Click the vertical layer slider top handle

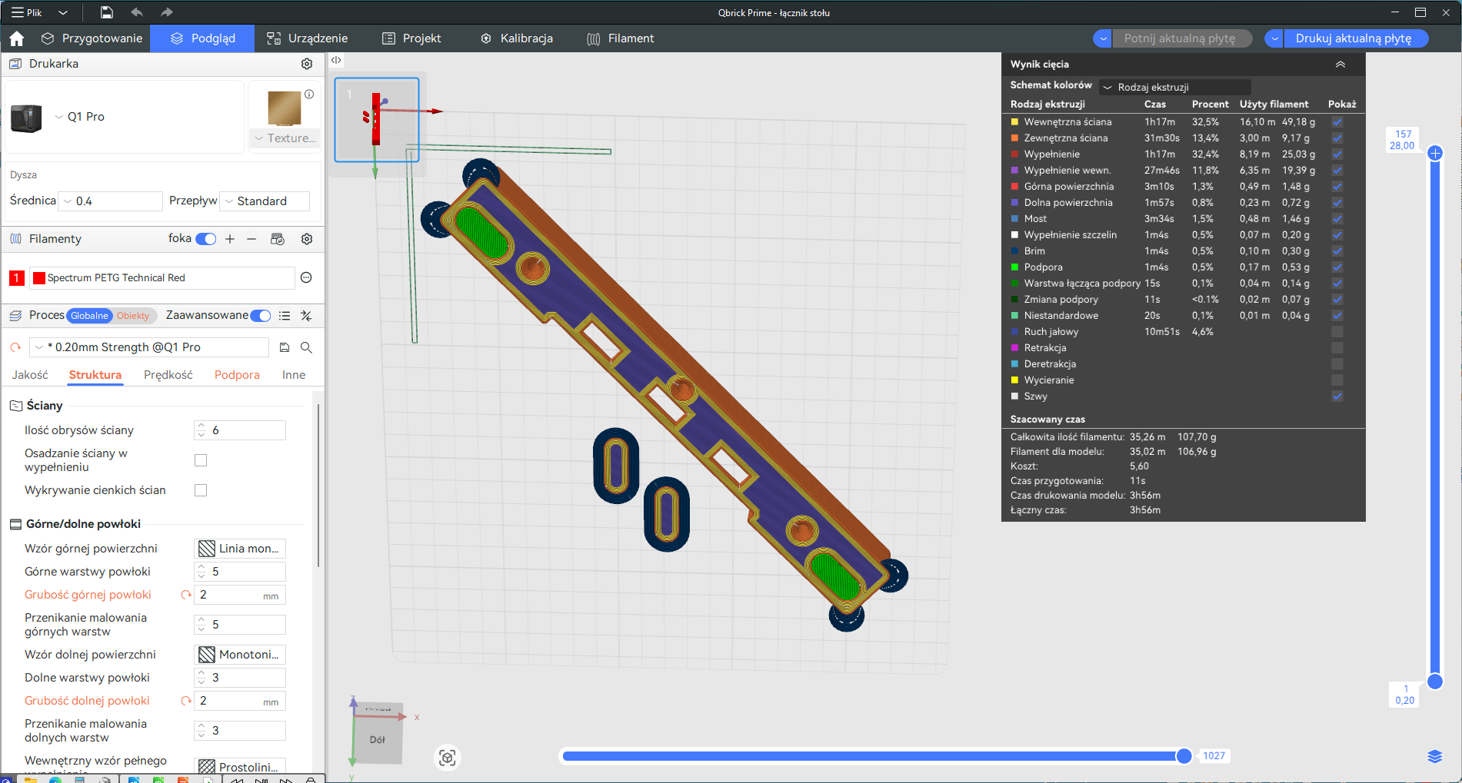pyautogui.click(x=1435, y=153)
